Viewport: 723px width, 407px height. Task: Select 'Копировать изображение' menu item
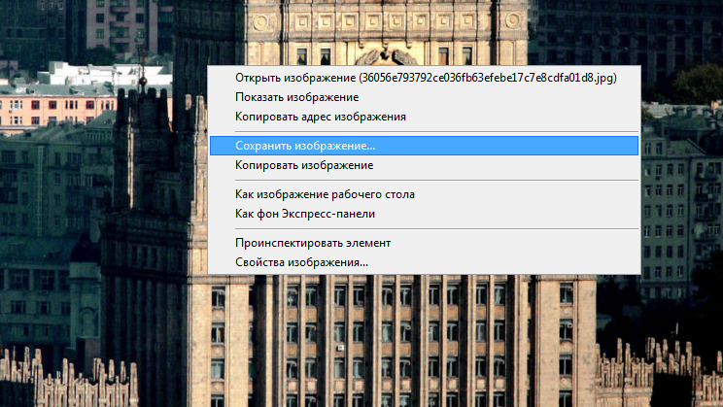pyautogui.click(x=425, y=165)
